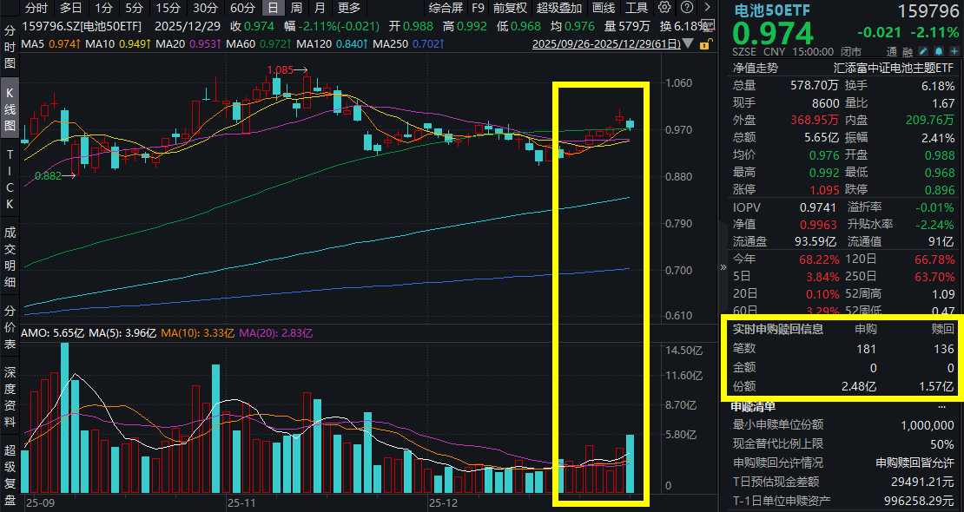
Task: Add 电池50ETF to watchlist with the plus icon
Action: pyautogui.click(x=955, y=49)
